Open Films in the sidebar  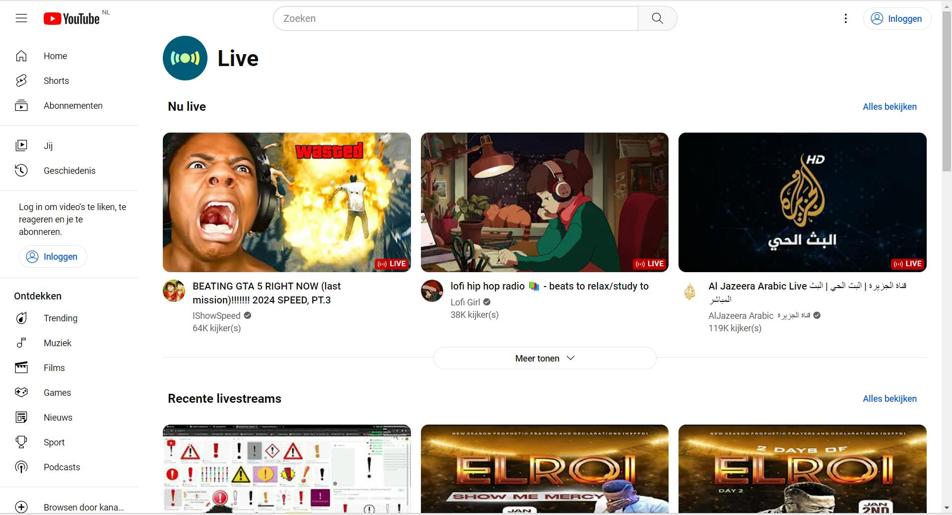point(69,368)
